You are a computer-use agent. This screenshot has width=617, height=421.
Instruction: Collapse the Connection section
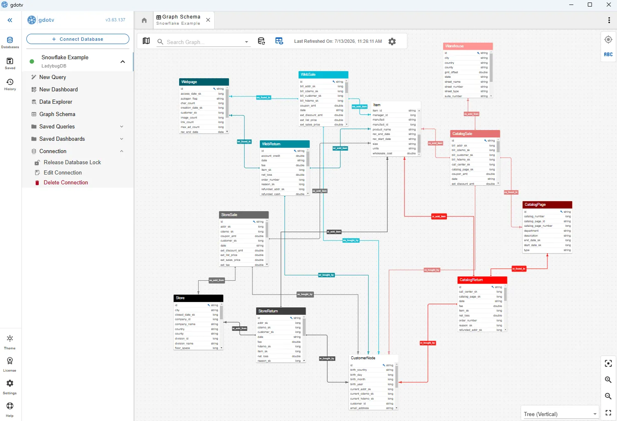point(122,151)
